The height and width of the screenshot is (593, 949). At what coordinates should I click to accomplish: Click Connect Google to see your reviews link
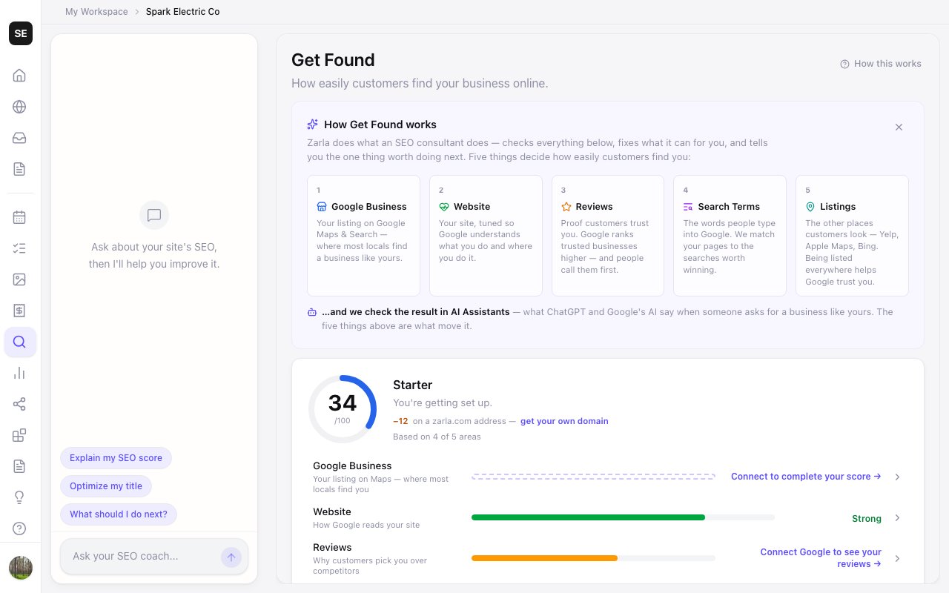tap(821, 558)
